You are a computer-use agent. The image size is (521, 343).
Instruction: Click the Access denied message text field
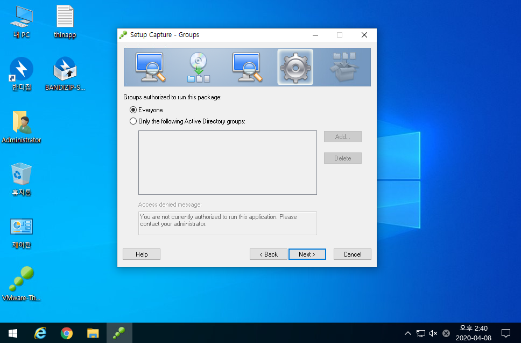pyautogui.click(x=228, y=223)
